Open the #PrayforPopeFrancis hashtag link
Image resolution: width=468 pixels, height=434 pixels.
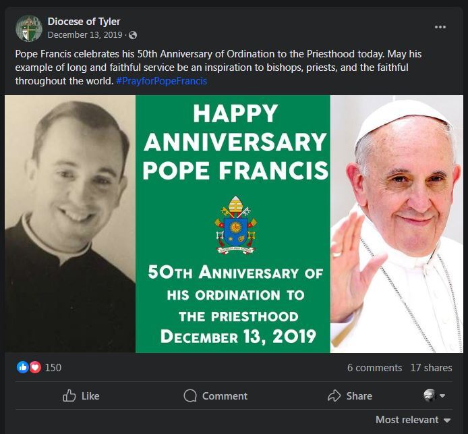point(161,81)
